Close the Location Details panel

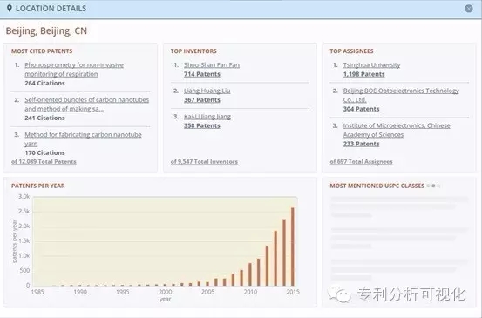coord(468,9)
